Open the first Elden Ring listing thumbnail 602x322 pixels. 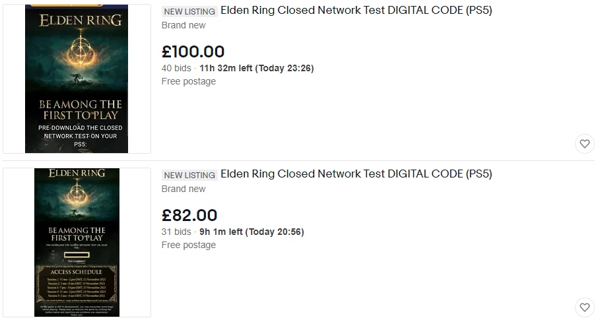[77, 79]
